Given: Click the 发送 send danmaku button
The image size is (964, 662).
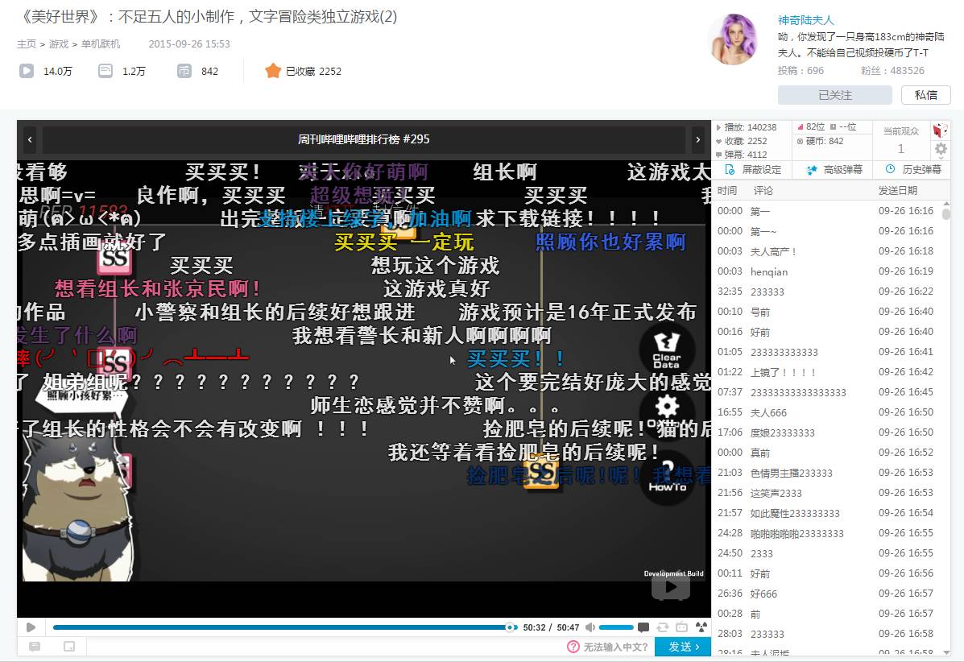Looking at the screenshot, I should click(681, 646).
